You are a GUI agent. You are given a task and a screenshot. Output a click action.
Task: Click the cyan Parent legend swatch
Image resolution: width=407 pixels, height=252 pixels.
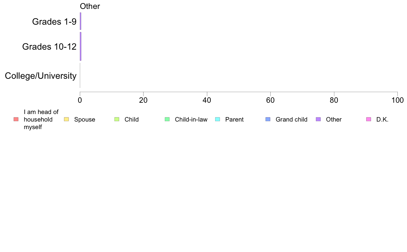point(218,119)
